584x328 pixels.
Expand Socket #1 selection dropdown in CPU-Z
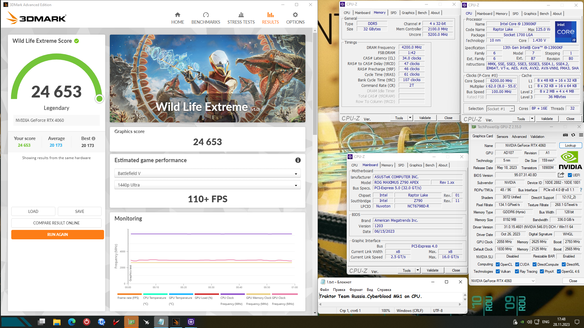pyautogui.click(x=512, y=109)
